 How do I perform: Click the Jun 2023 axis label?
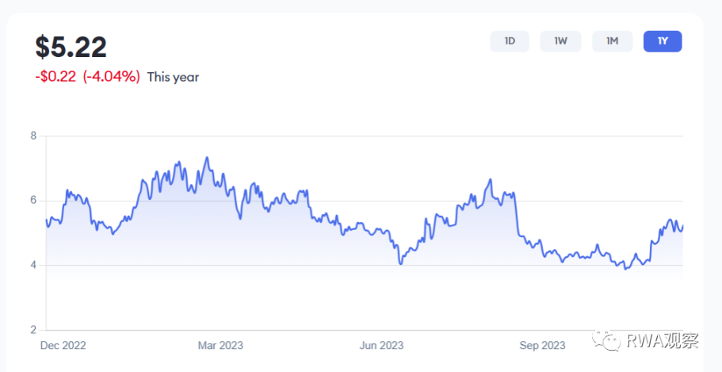(x=381, y=345)
